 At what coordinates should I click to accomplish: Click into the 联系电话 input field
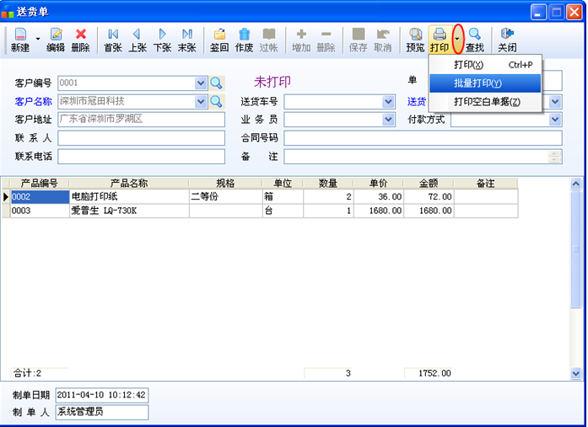(142, 156)
